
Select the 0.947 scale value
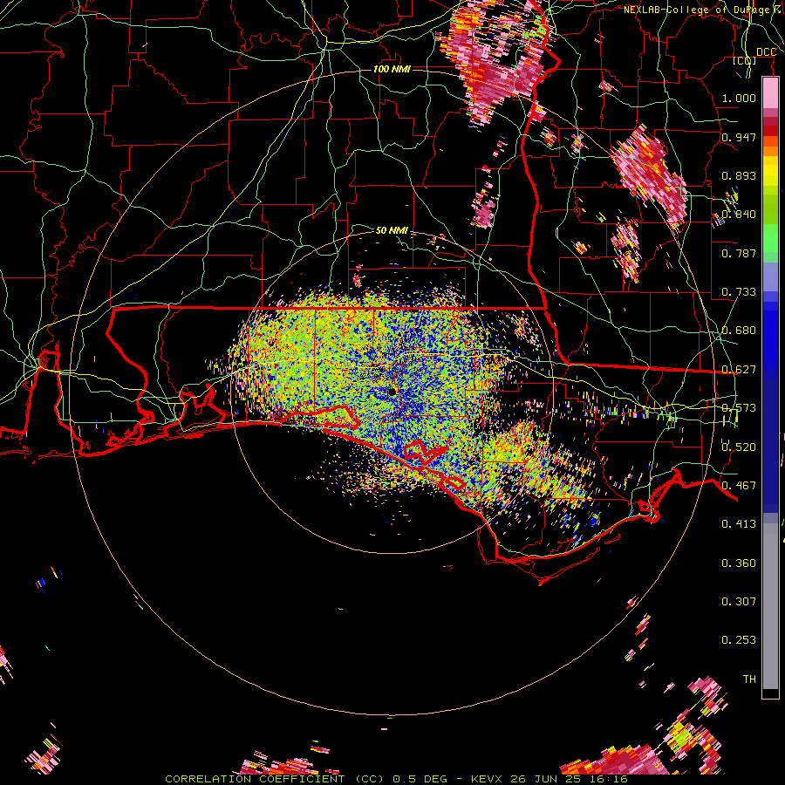click(x=739, y=137)
